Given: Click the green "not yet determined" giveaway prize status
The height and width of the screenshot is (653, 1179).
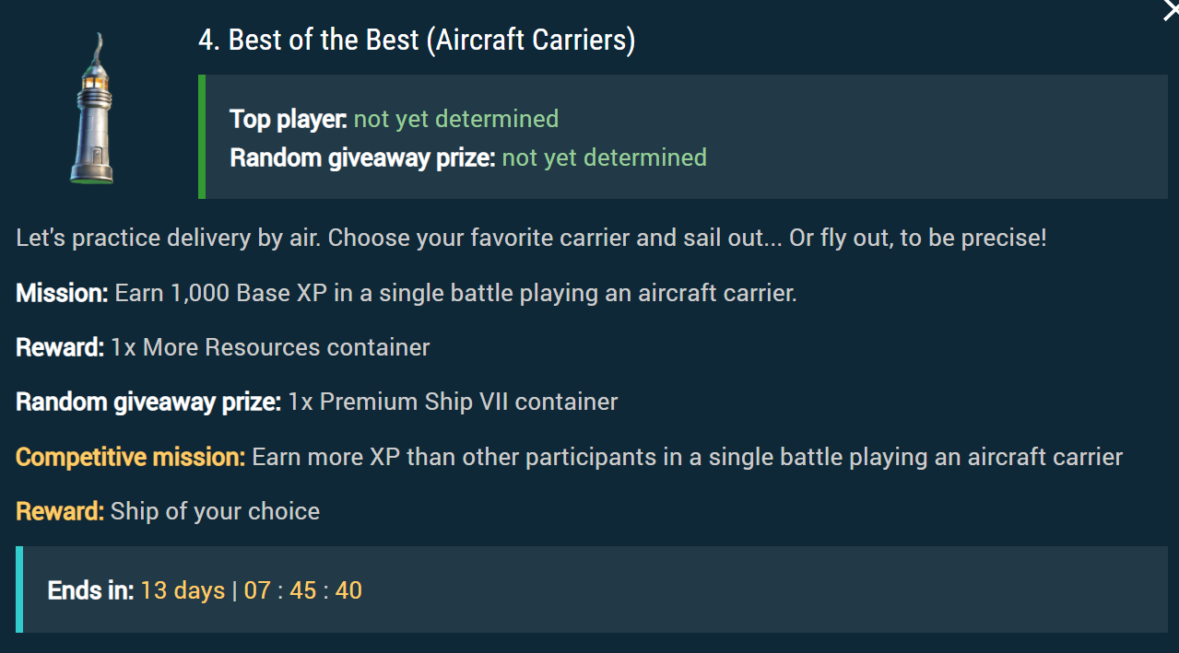Looking at the screenshot, I should 604,157.
